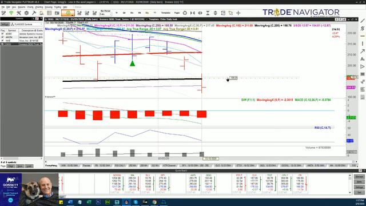Open the Word icon in Windows taskbar
This screenshot has width=366, height=206.
click(70, 202)
